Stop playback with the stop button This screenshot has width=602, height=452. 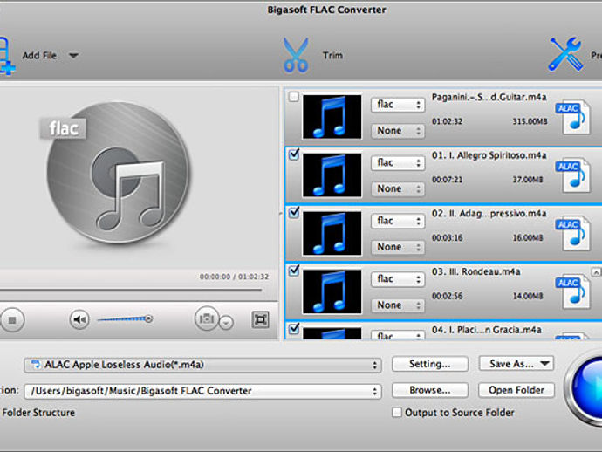point(12,320)
